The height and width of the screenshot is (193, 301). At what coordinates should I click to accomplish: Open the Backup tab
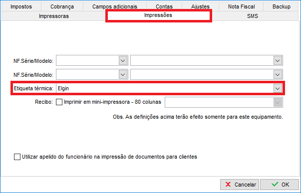282,6
